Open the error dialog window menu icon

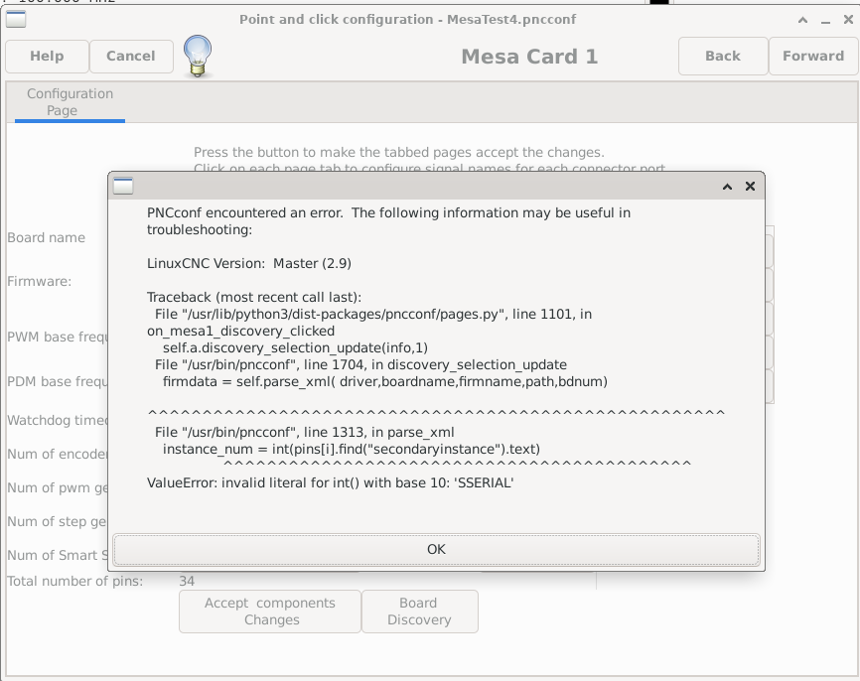123,186
